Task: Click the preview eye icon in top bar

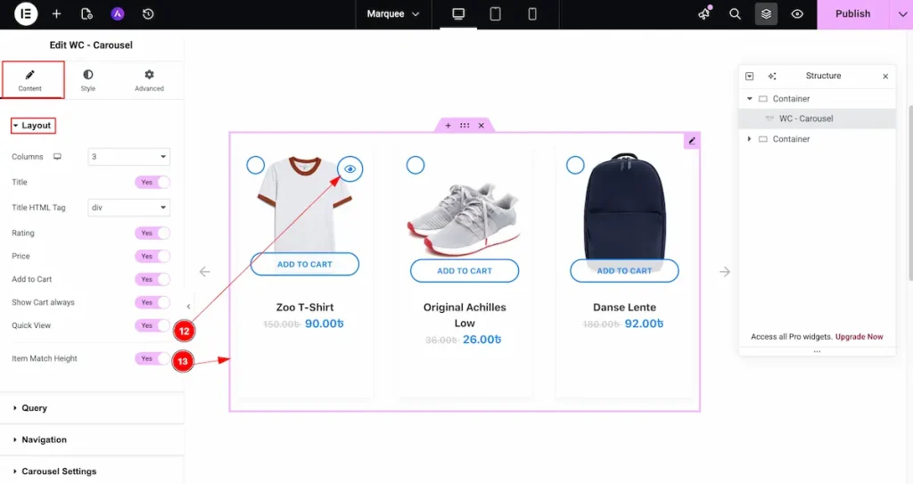Action: point(797,14)
